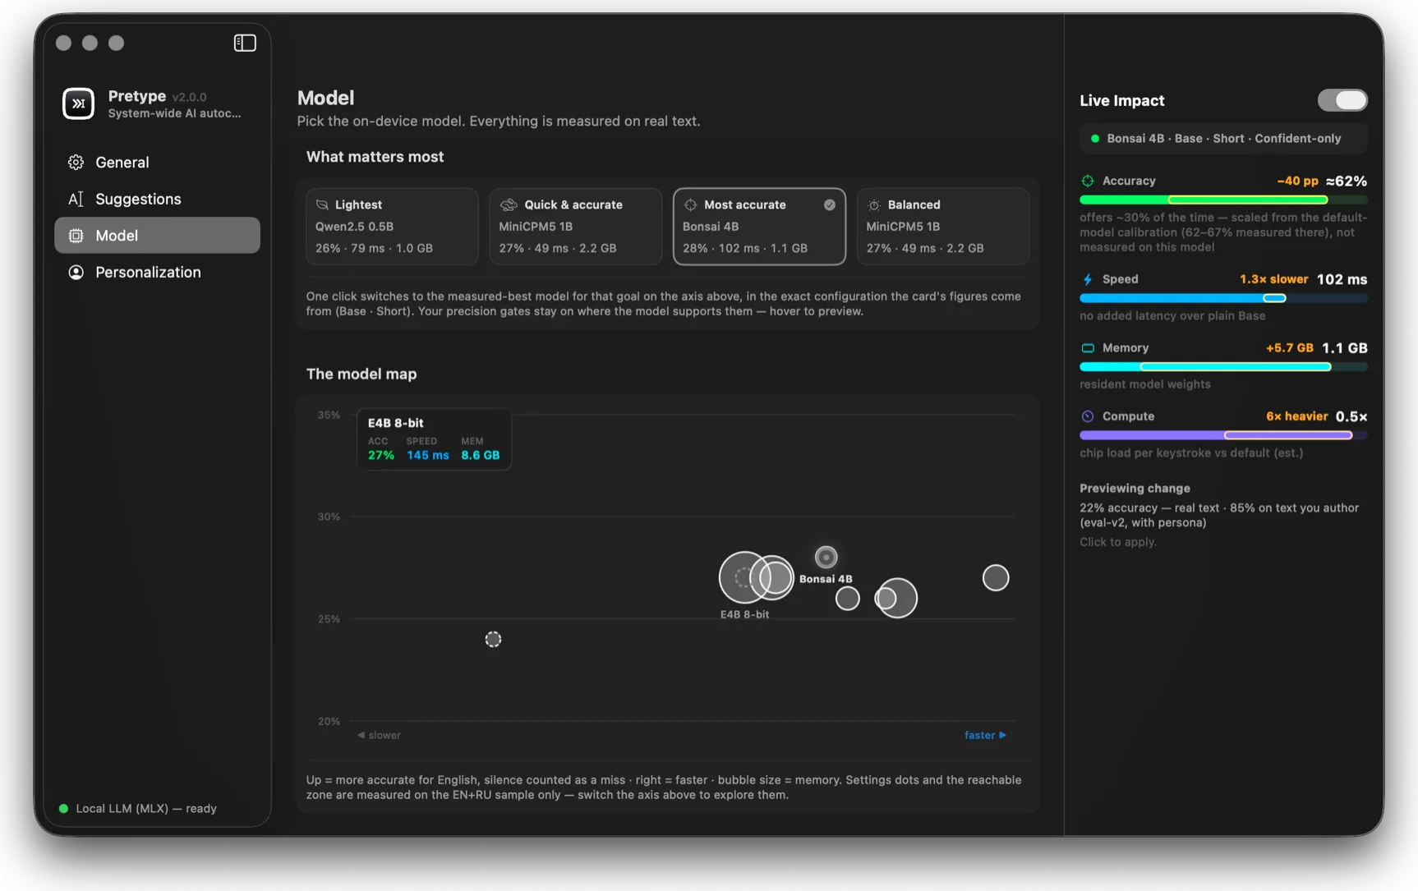Select the Model section in sidebar
The height and width of the screenshot is (891, 1418).
157,236
